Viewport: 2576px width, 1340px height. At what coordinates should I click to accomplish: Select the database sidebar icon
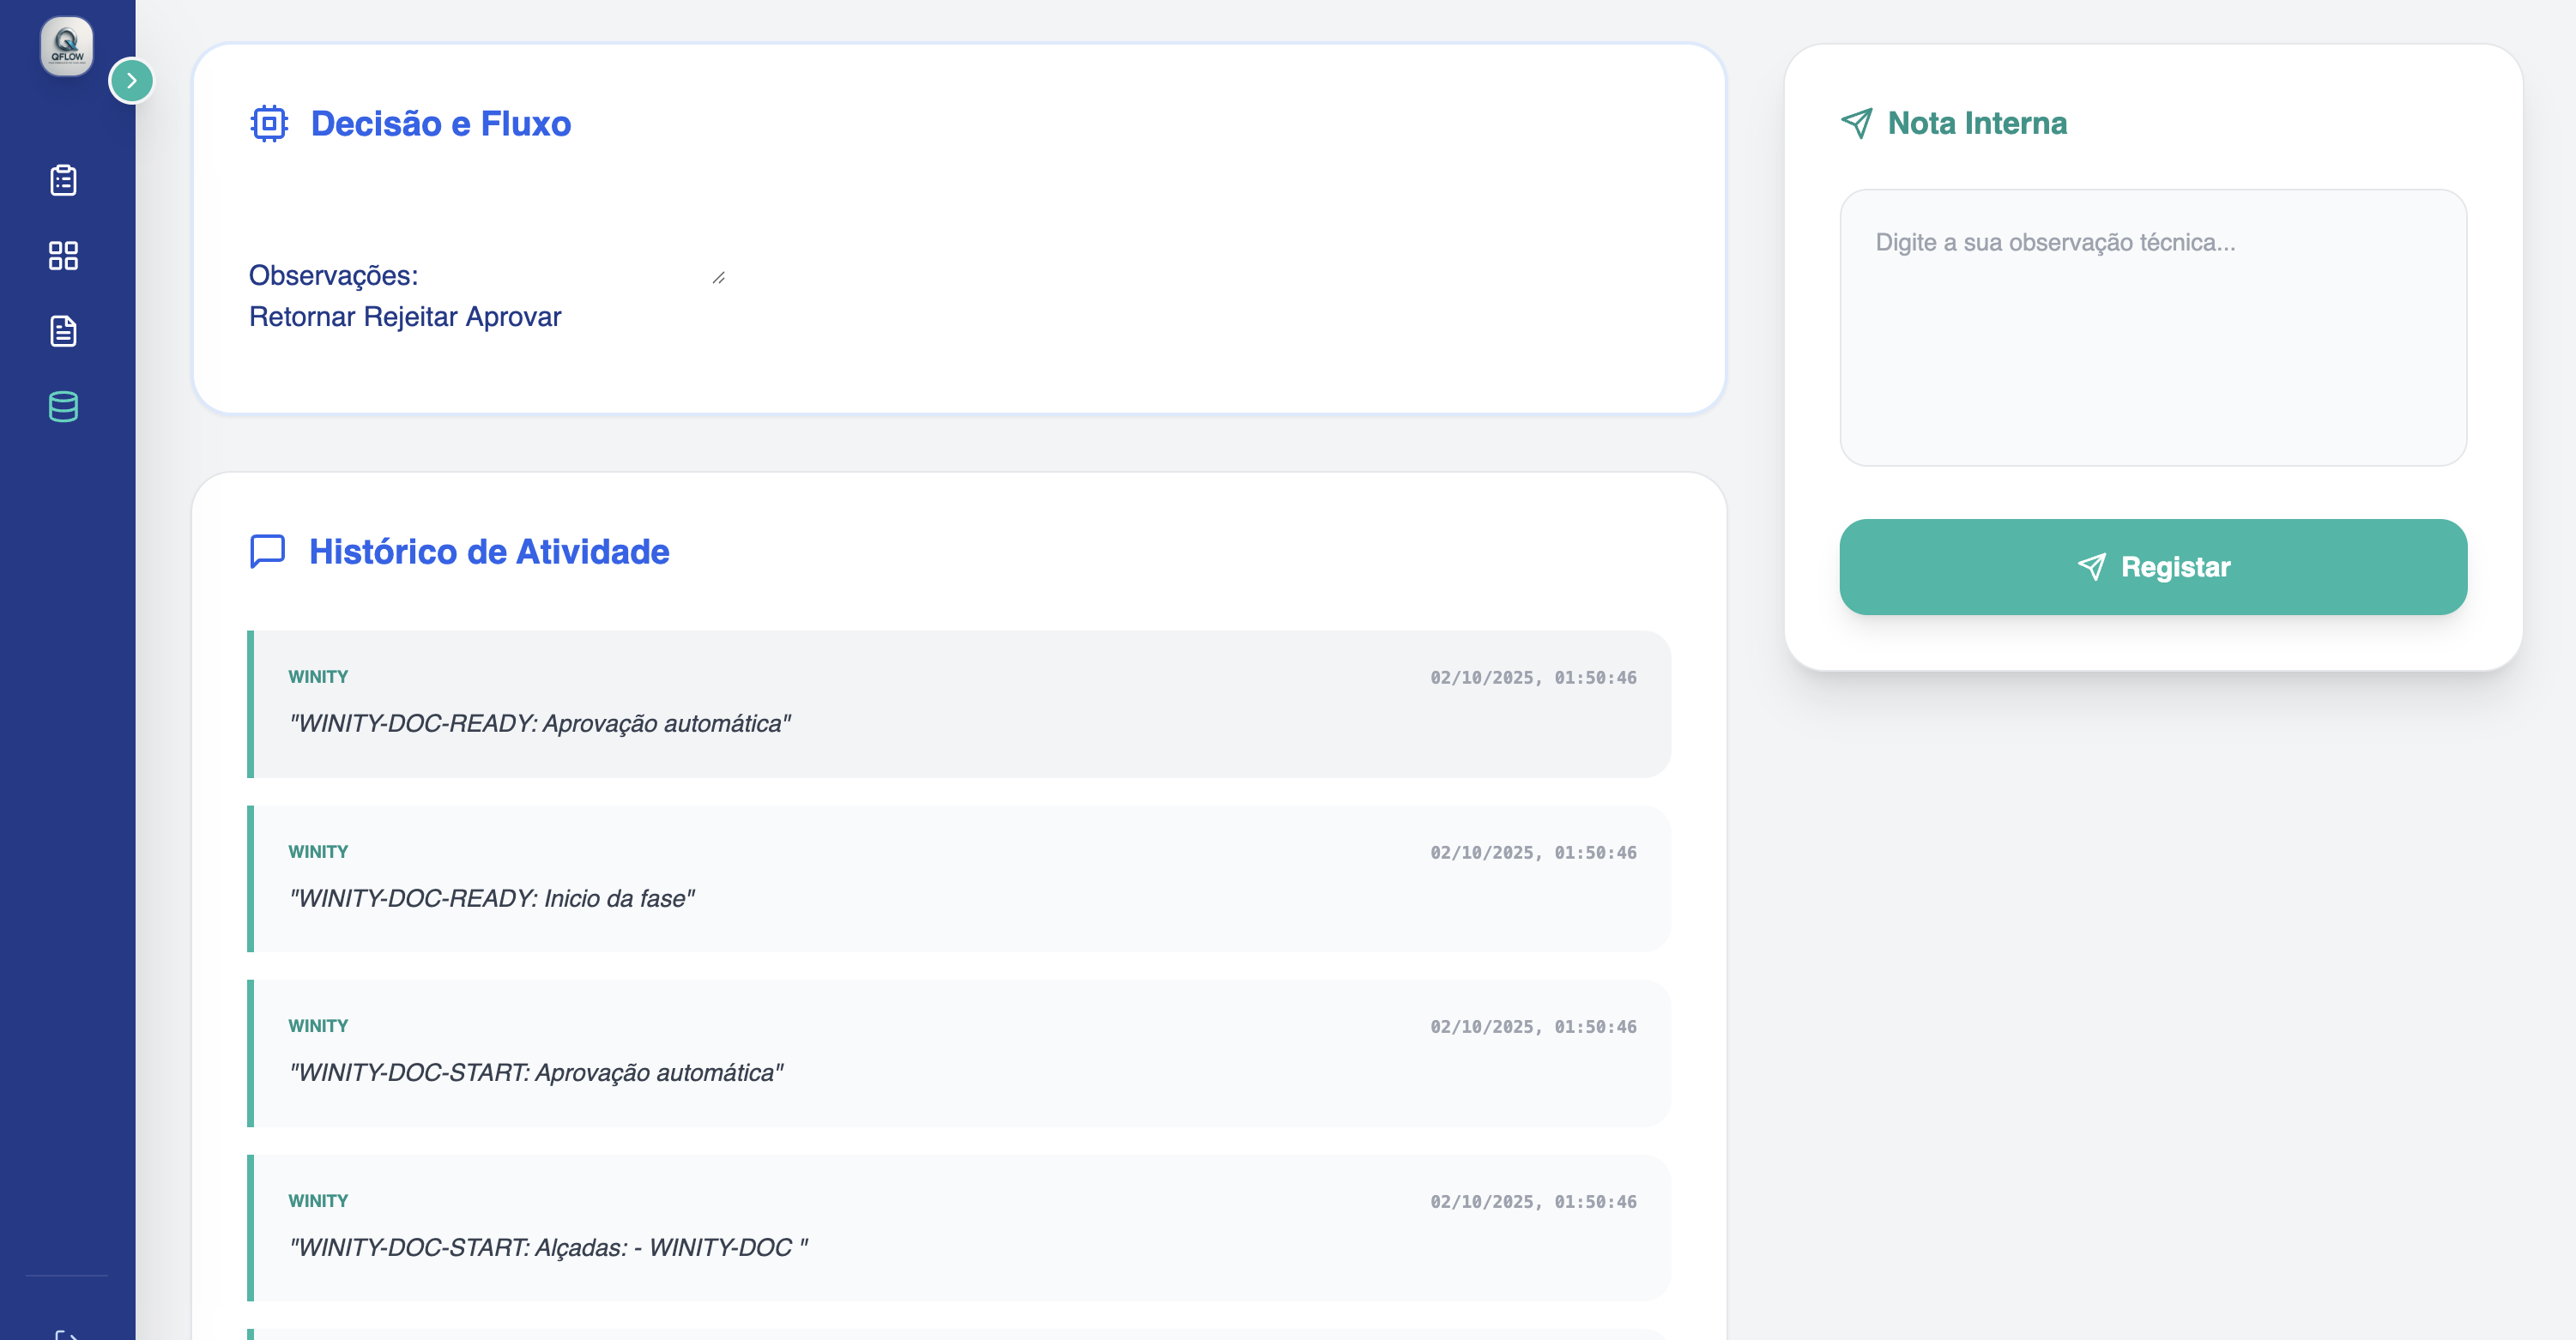pyautogui.click(x=63, y=407)
